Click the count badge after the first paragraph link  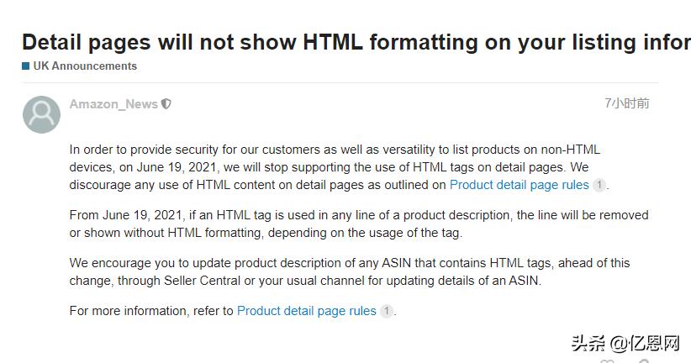pyautogui.click(x=599, y=185)
